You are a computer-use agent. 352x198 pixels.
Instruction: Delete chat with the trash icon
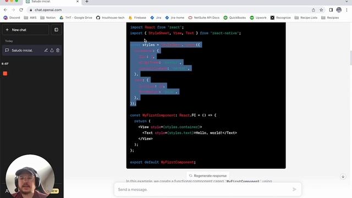point(58,50)
